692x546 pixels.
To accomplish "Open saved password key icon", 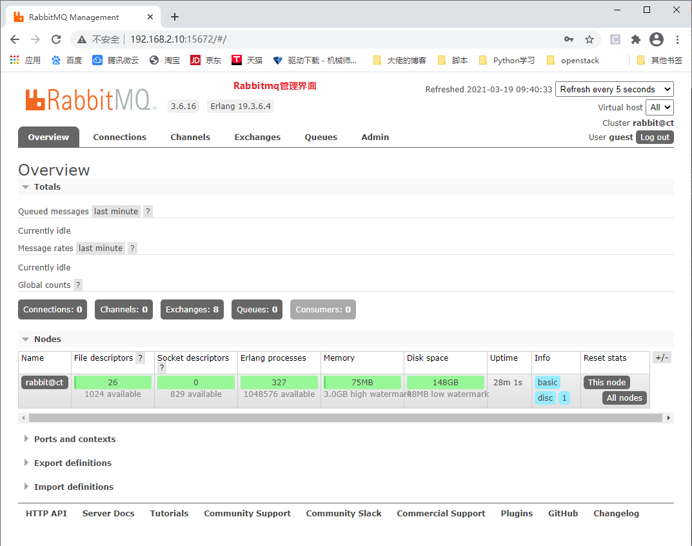I will coord(569,39).
